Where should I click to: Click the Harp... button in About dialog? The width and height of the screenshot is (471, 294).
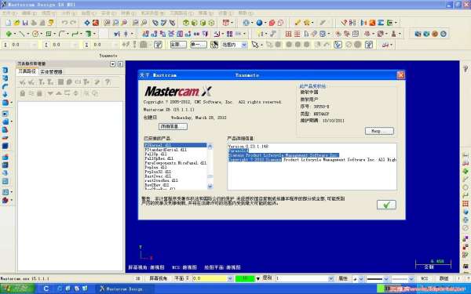(379, 131)
